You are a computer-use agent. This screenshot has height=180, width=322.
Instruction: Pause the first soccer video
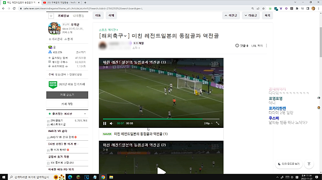[x=105, y=123]
